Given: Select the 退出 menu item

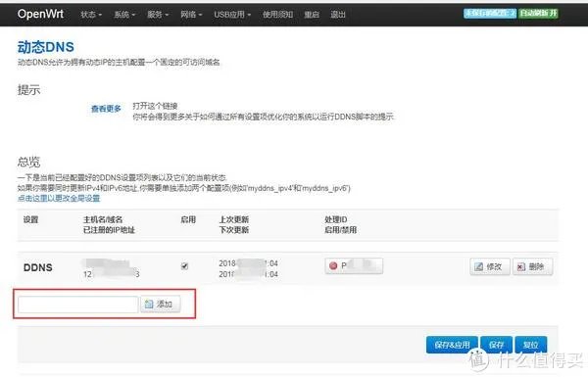Looking at the screenshot, I should pos(338,15).
